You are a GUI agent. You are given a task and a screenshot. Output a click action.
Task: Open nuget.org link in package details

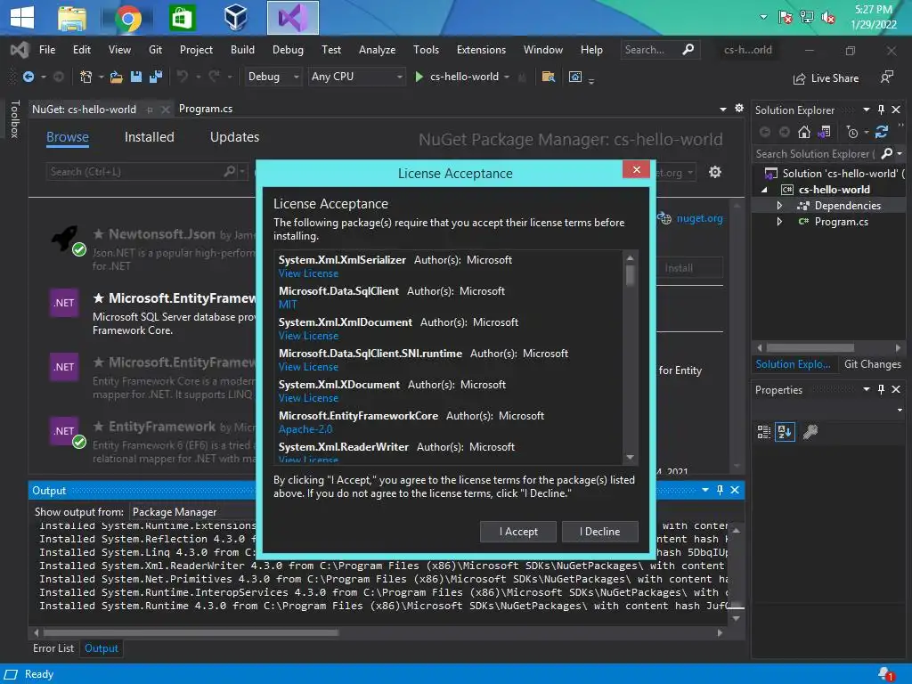(699, 219)
